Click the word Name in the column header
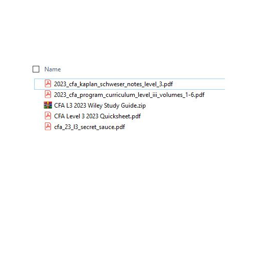The width and height of the screenshot is (255, 255). coord(53,69)
